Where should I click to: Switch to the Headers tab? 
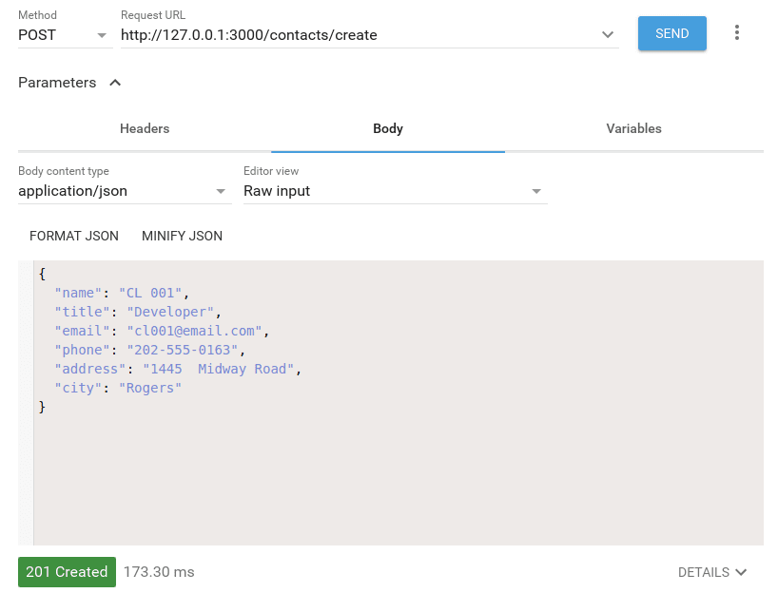(x=144, y=128)
